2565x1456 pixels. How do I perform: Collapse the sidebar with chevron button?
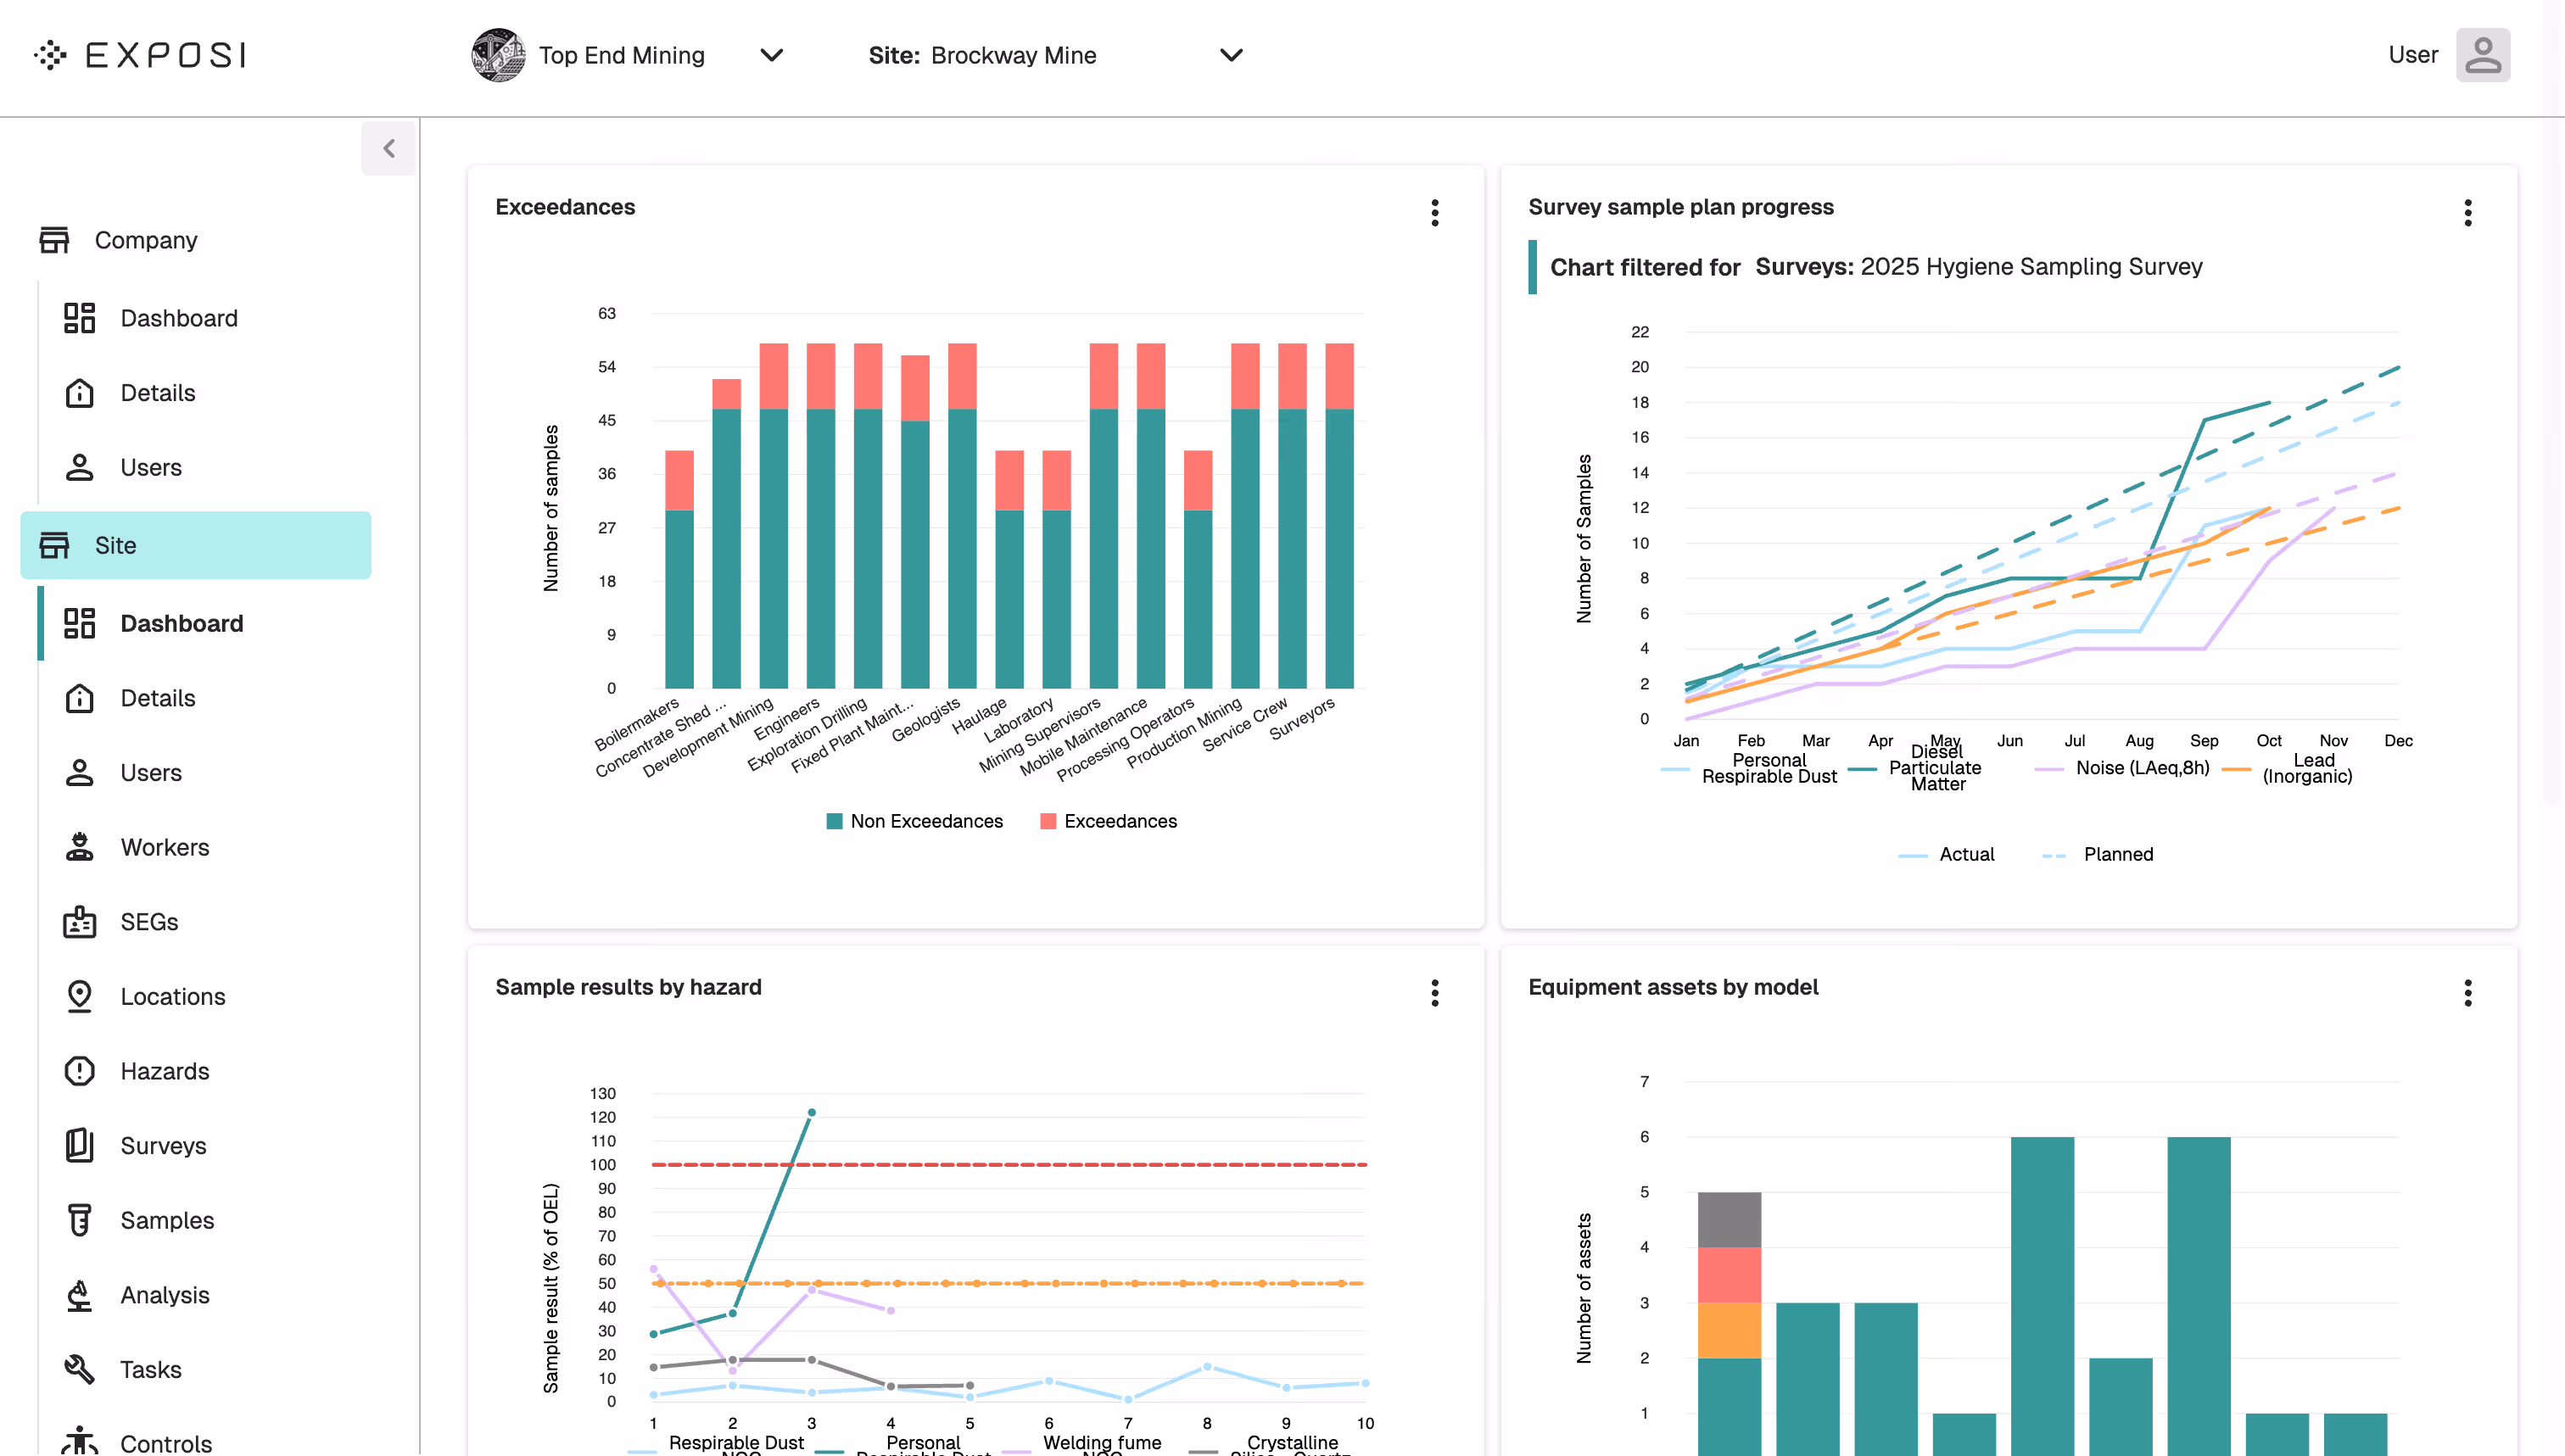pyautogui.click(x=389, y=149)
